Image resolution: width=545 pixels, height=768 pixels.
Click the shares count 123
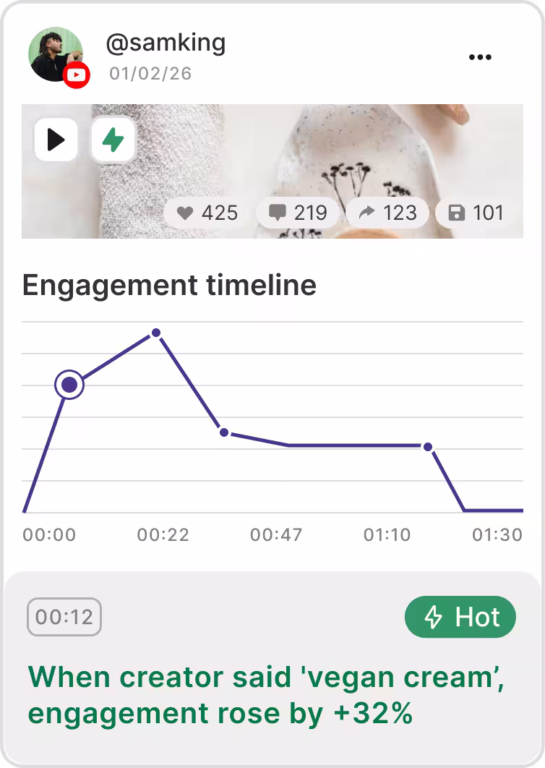click(x=388, y=213)
